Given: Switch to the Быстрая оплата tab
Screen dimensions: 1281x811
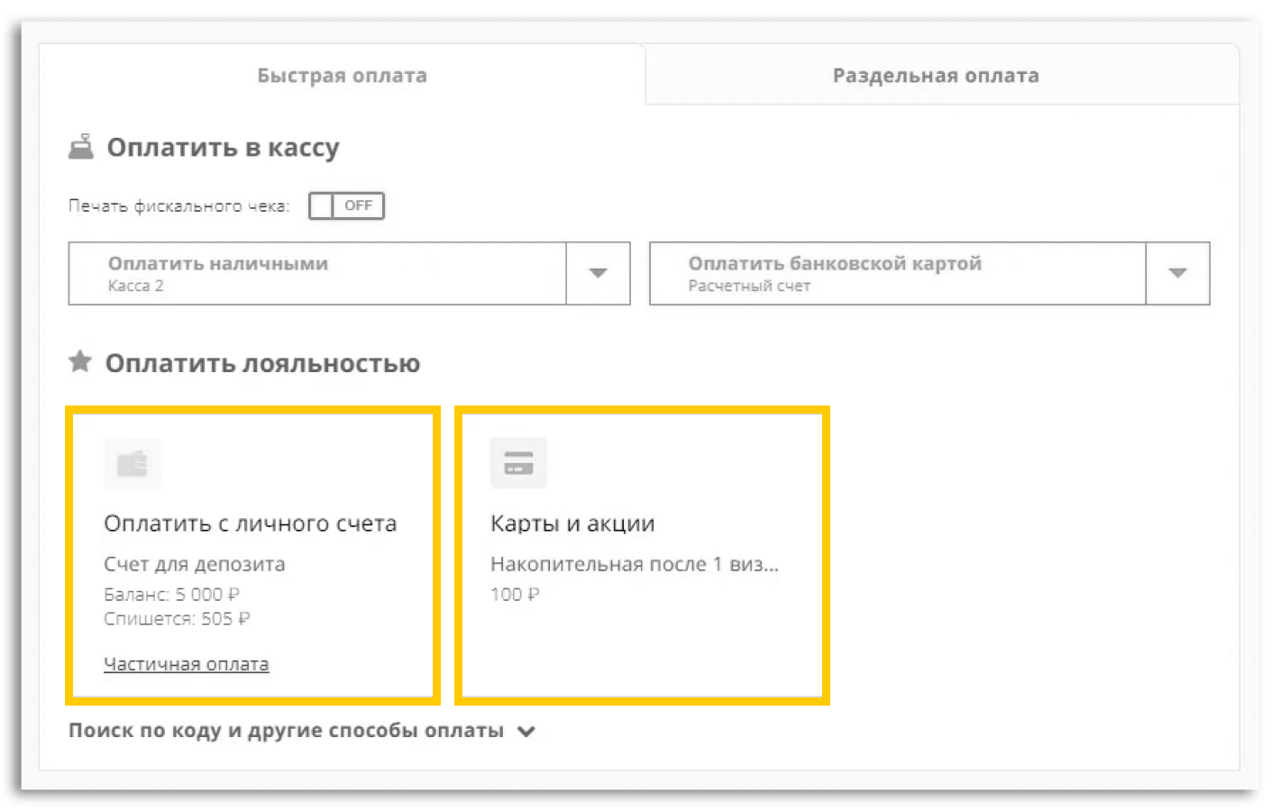Looking at the screenshot, I should click(x=342, y=76).
